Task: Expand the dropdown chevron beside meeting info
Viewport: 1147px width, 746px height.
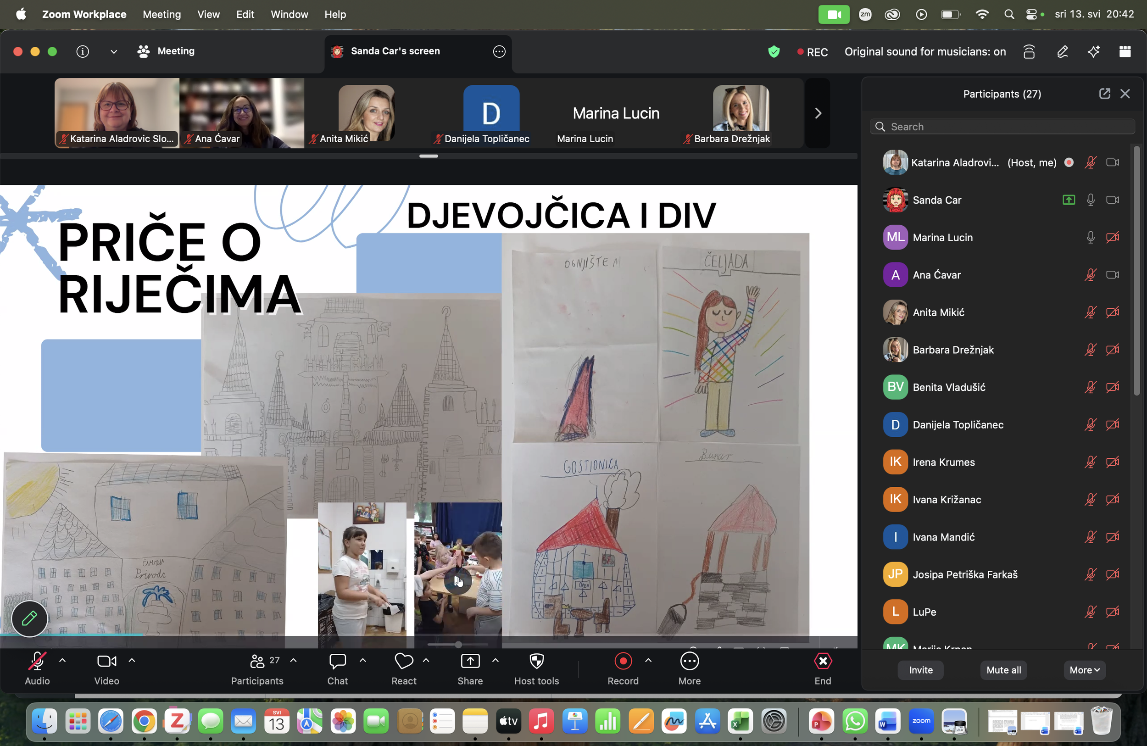Action: click(114, 51)
